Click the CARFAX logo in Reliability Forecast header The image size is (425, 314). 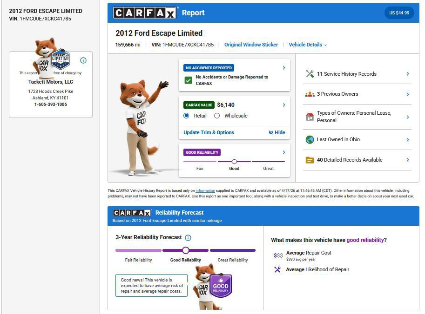(132, 213)
